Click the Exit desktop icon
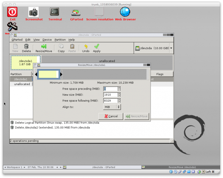The height and width of the screenshot is (178, 223). [x=12, y=12]
